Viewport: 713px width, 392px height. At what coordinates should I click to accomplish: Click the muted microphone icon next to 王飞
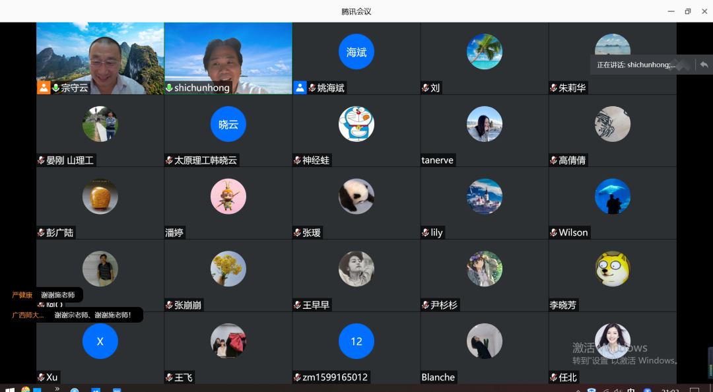coord(169,377)
